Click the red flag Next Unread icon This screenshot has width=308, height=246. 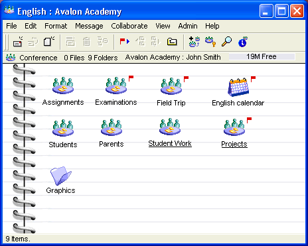125,42
